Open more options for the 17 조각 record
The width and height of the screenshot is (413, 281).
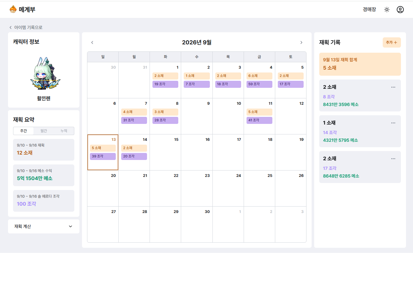[393, 159]
